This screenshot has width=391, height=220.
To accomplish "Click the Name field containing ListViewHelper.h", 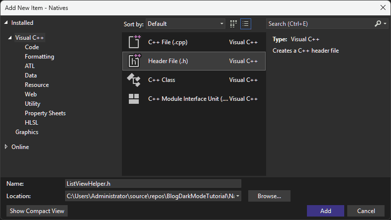I will pyautogui.click(x=153, y=184).
